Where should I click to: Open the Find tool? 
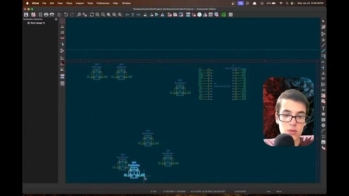point(79,15)
